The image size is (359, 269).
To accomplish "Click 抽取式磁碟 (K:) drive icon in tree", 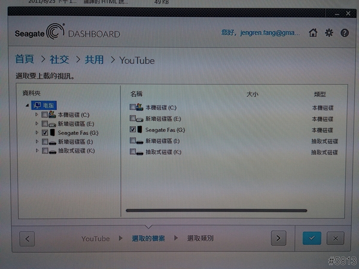I will point(53,151).
